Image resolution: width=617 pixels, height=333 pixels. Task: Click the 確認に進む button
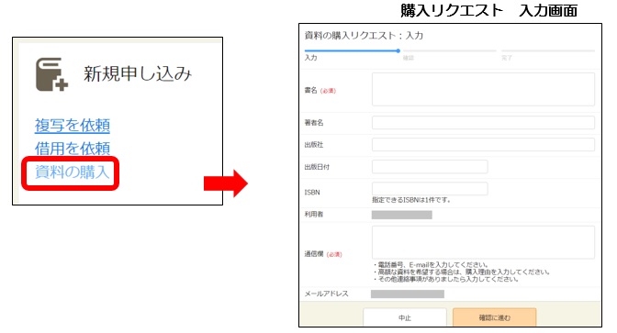click(495, 317)
